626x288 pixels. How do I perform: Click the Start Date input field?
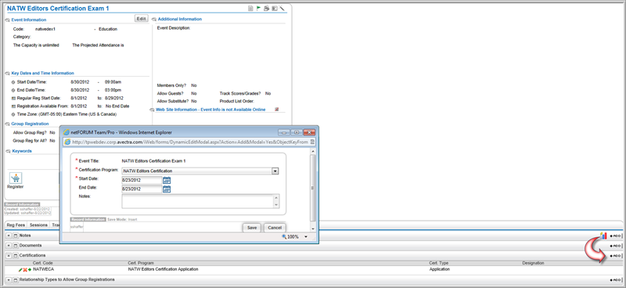pos(142,180)
